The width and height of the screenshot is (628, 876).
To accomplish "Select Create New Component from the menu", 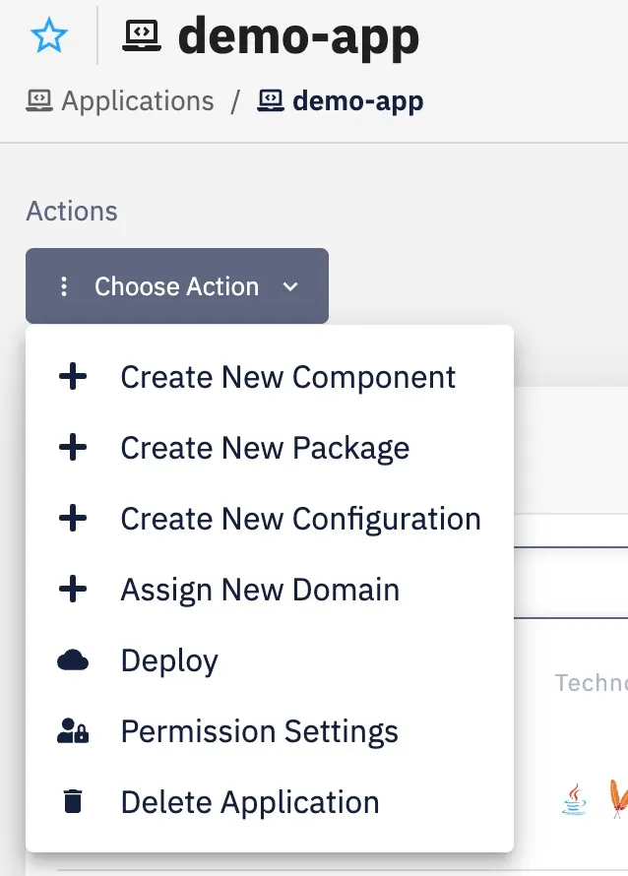I will point(287,377).
